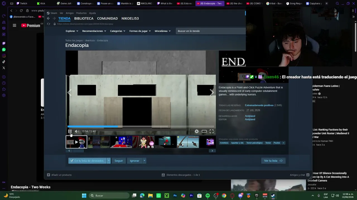Switch to the COMUNIDAD tab

click(107, 19)
